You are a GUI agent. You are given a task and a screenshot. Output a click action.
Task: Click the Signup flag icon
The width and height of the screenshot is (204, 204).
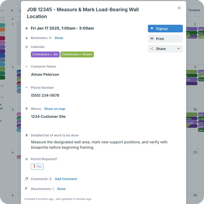click(x=152, y=29)
